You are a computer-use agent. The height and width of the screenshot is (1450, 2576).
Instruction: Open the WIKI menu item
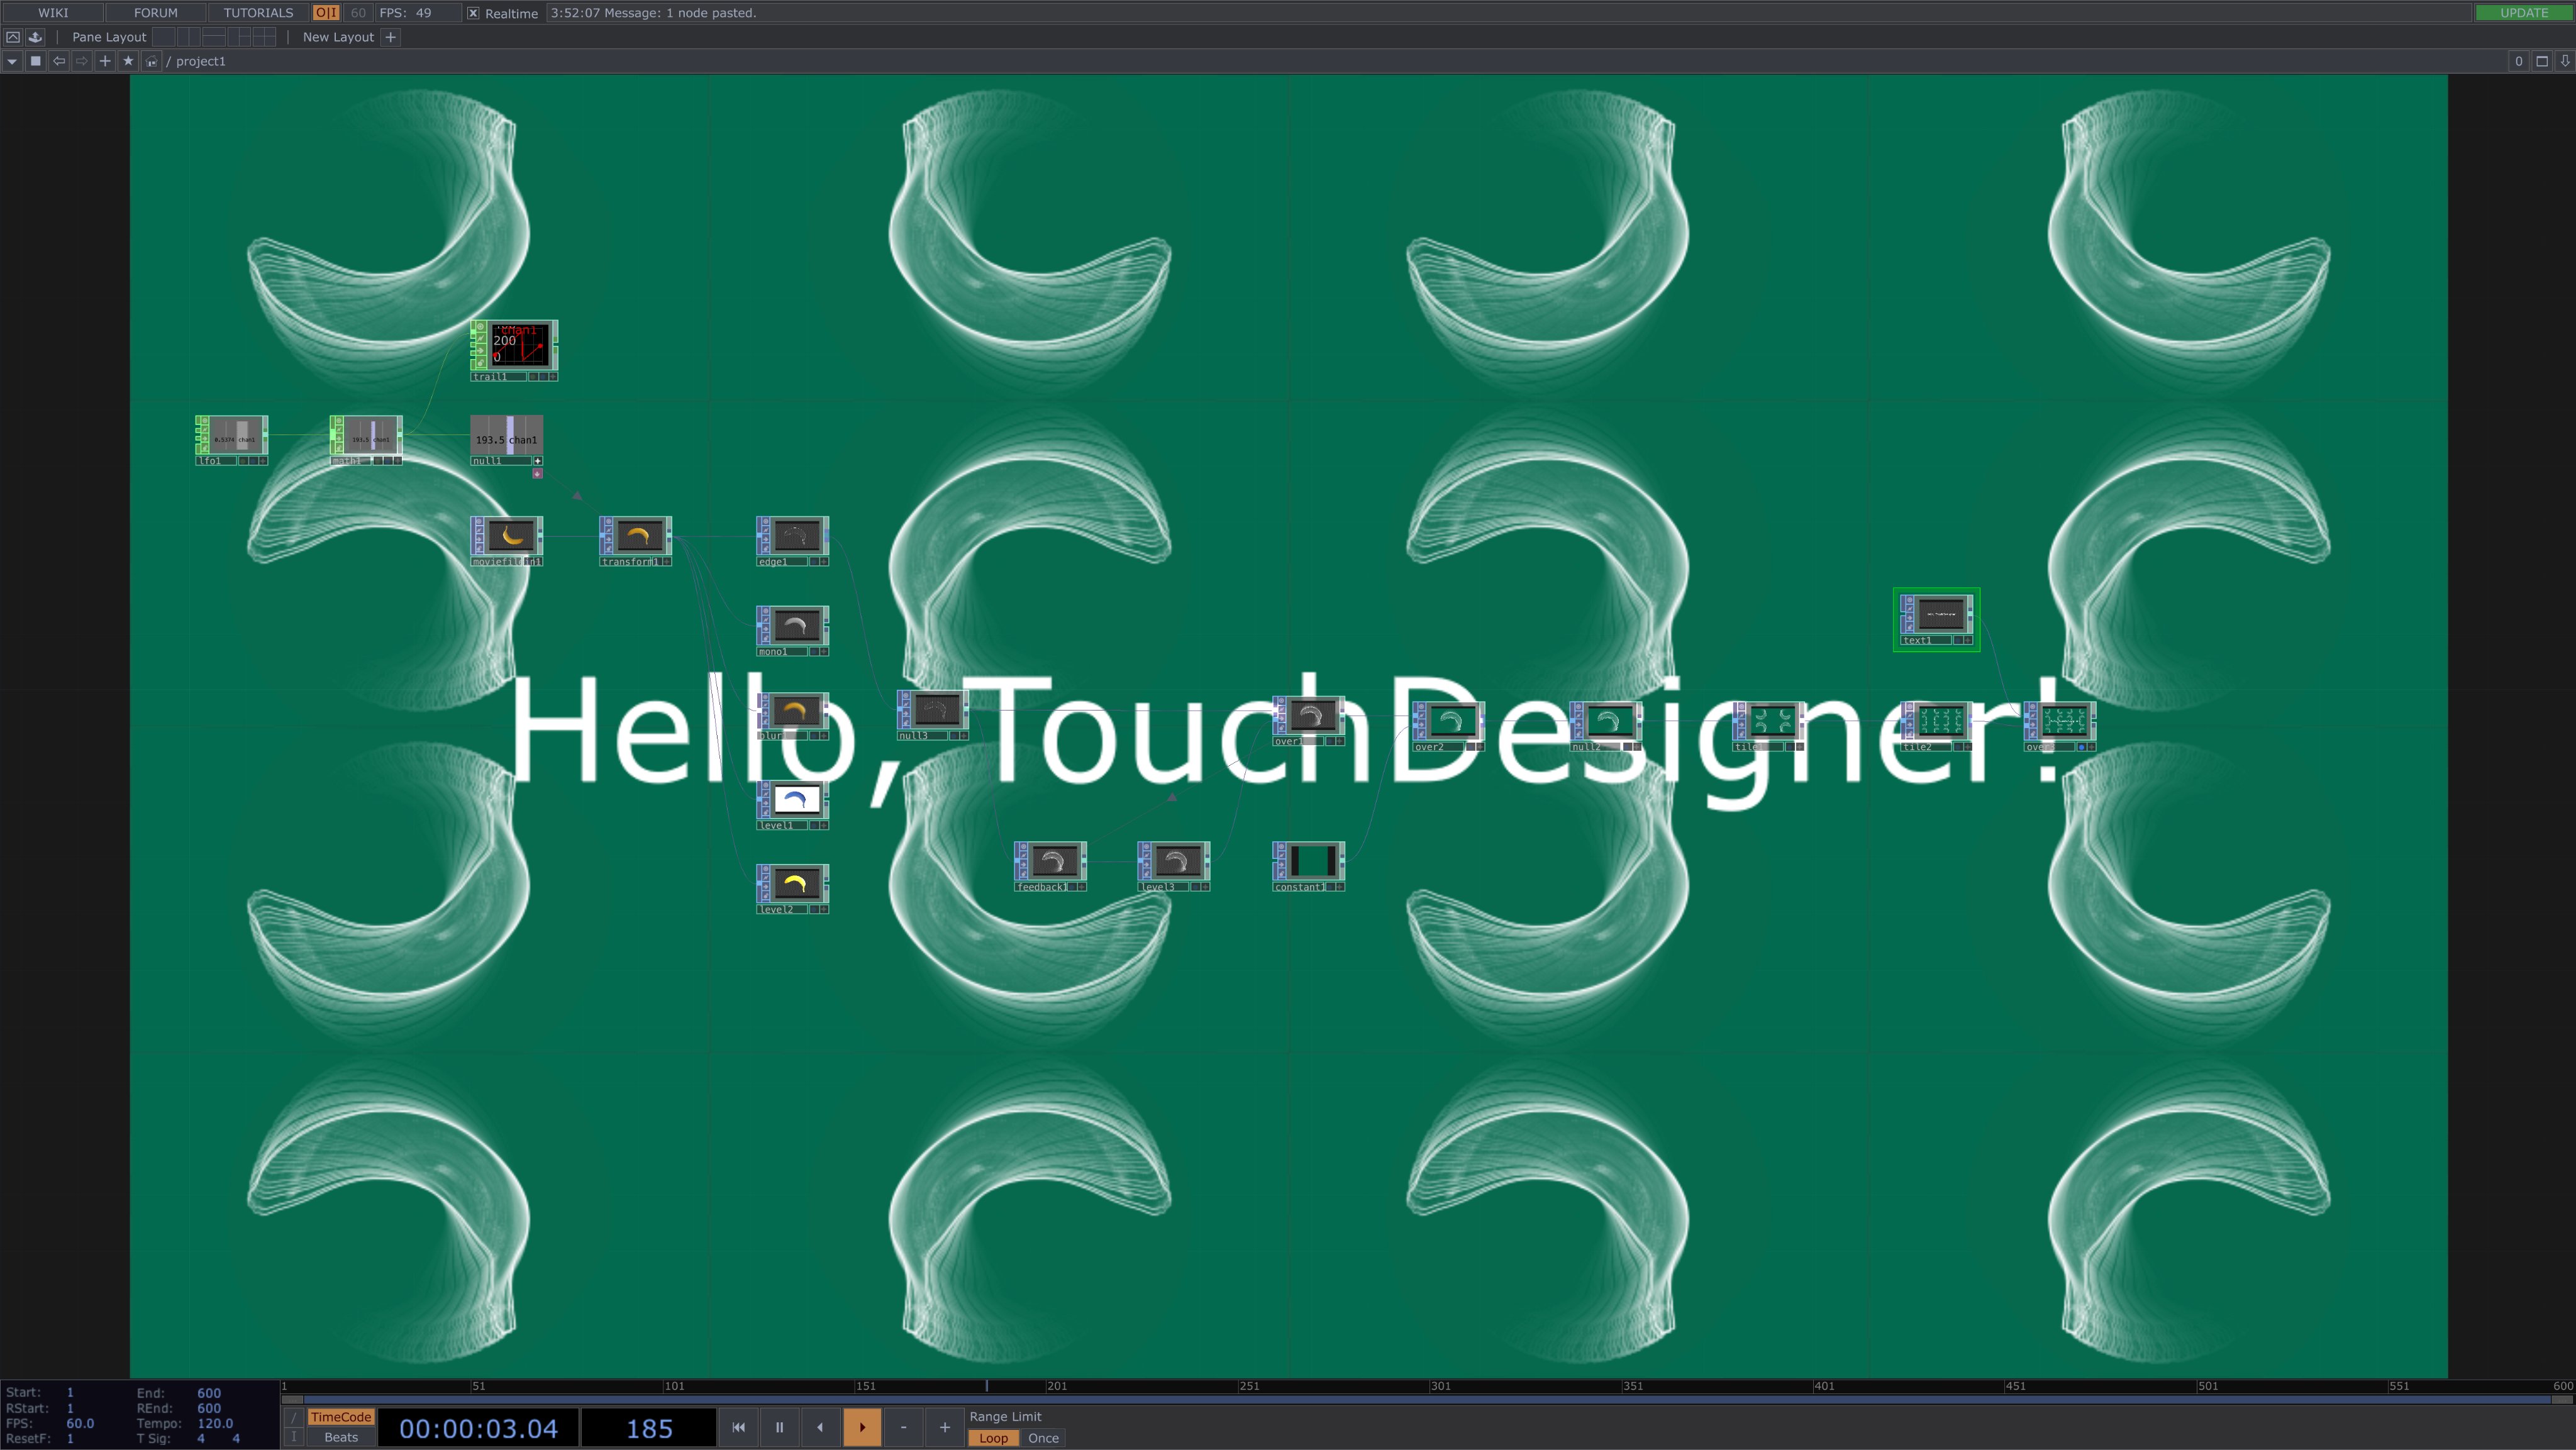click(x=53, y=13)
